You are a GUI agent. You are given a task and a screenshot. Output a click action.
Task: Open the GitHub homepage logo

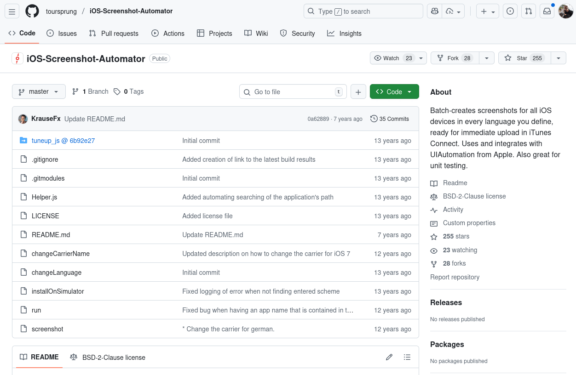point(32,11)
